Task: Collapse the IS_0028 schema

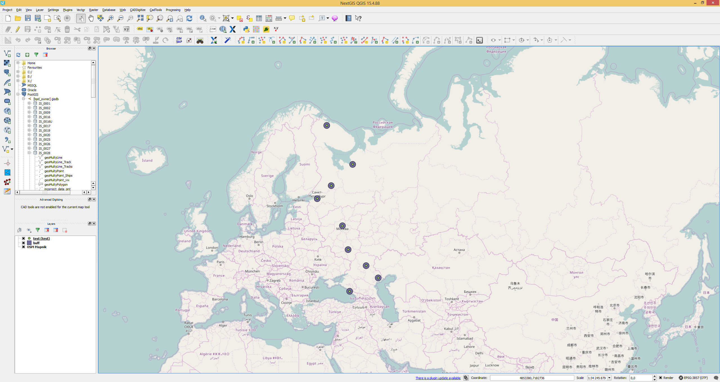Action: [x=29, y=153]
